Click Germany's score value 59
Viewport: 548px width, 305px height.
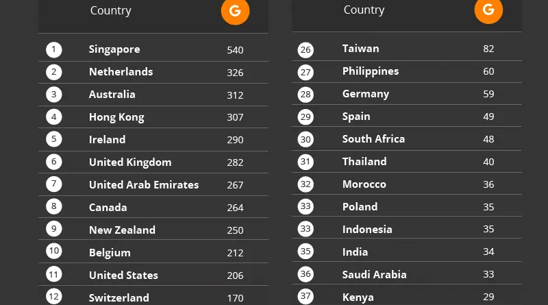pos(488,94)
